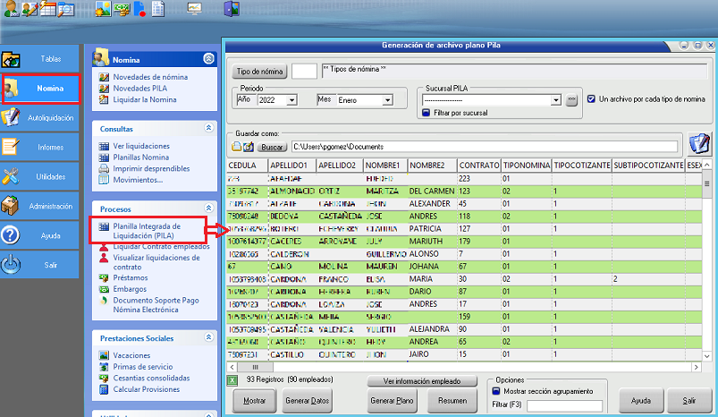718x417 pixels.
Task: Click the Filtrar (F3) text field
Action: (x=565, y=405)
